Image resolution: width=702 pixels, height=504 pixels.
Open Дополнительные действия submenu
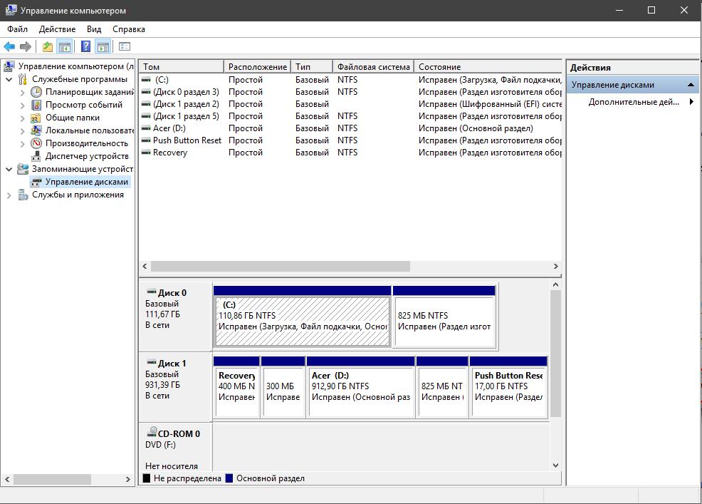point(634,102)
